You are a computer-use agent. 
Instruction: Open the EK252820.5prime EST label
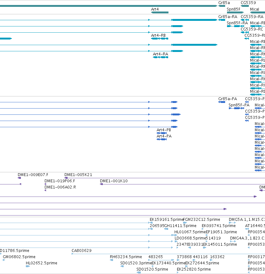tap(194, 269)
